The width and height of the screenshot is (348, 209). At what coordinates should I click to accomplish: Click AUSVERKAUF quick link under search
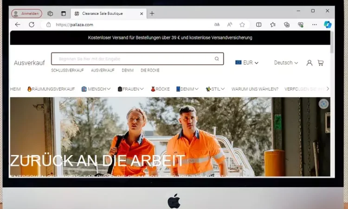click(x=103, y=71)
